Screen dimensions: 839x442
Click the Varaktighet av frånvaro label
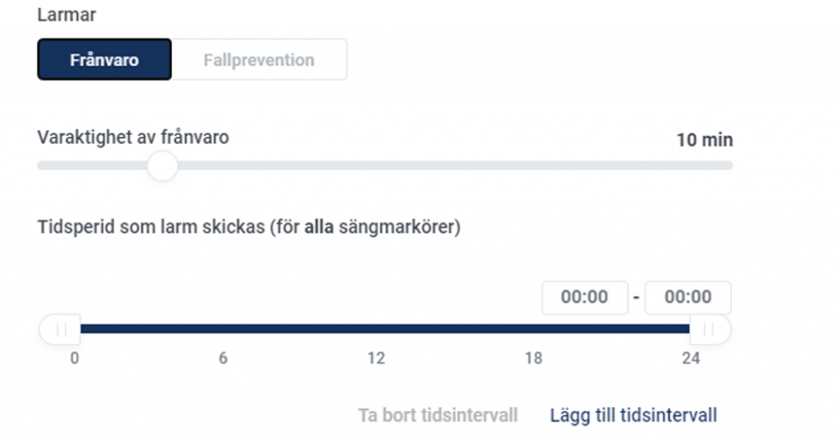coord(134,138)
